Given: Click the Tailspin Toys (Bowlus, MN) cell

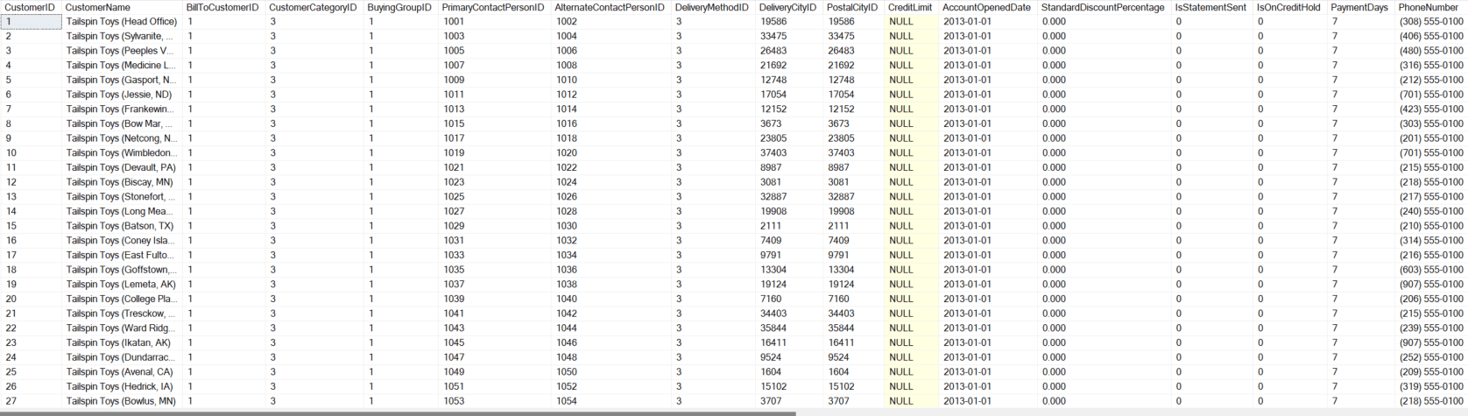Looking at the screenshot, I should tap(123, 401).
